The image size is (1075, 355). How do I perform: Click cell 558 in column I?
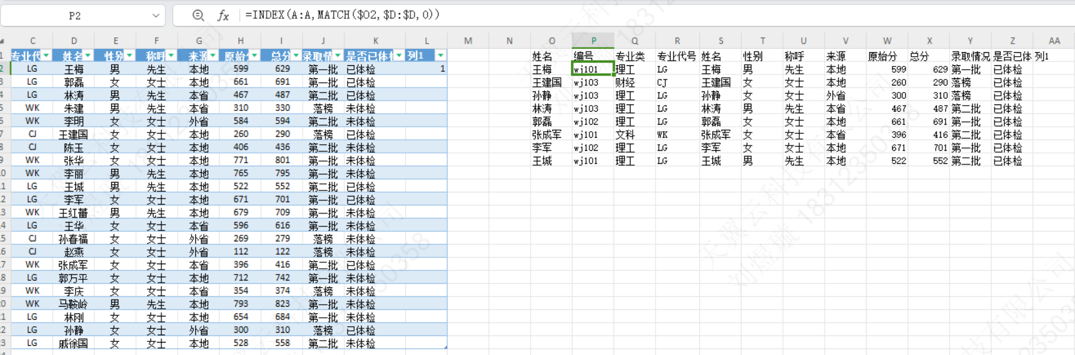click(x=282, y=343)
